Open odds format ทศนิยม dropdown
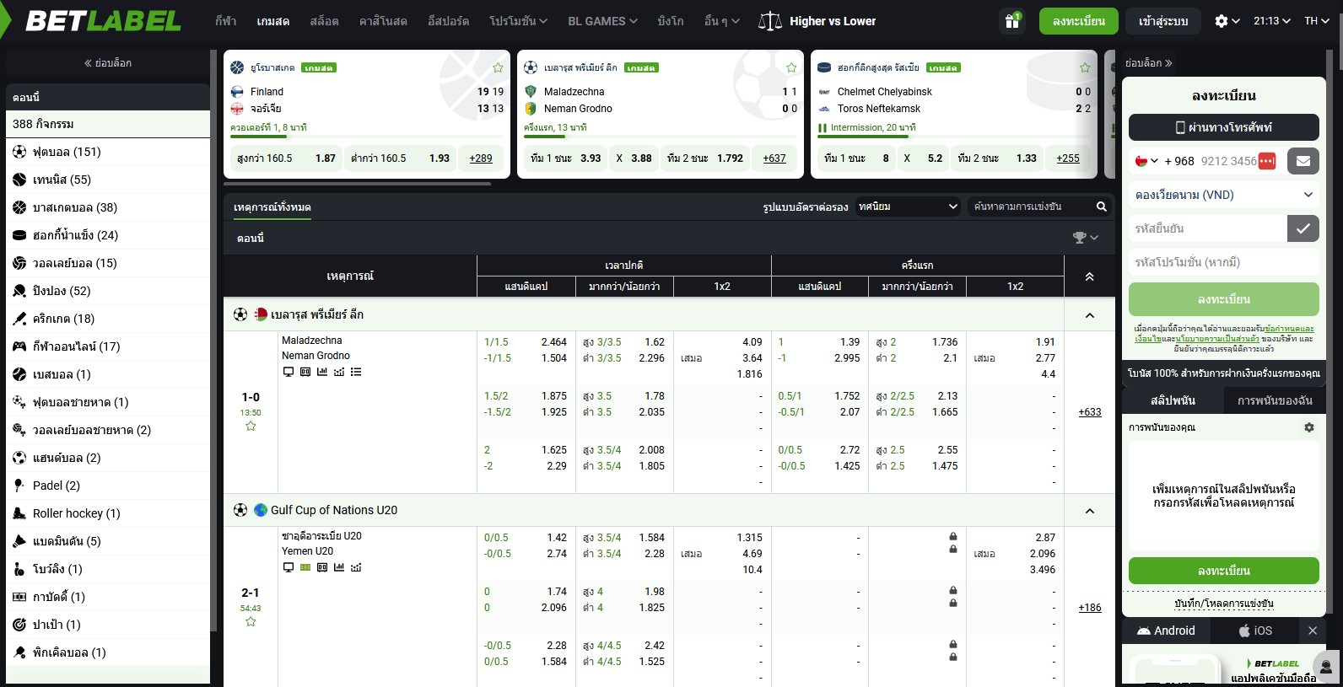Viewport: 1343px width, 687px height. click(x=908, y=207)
